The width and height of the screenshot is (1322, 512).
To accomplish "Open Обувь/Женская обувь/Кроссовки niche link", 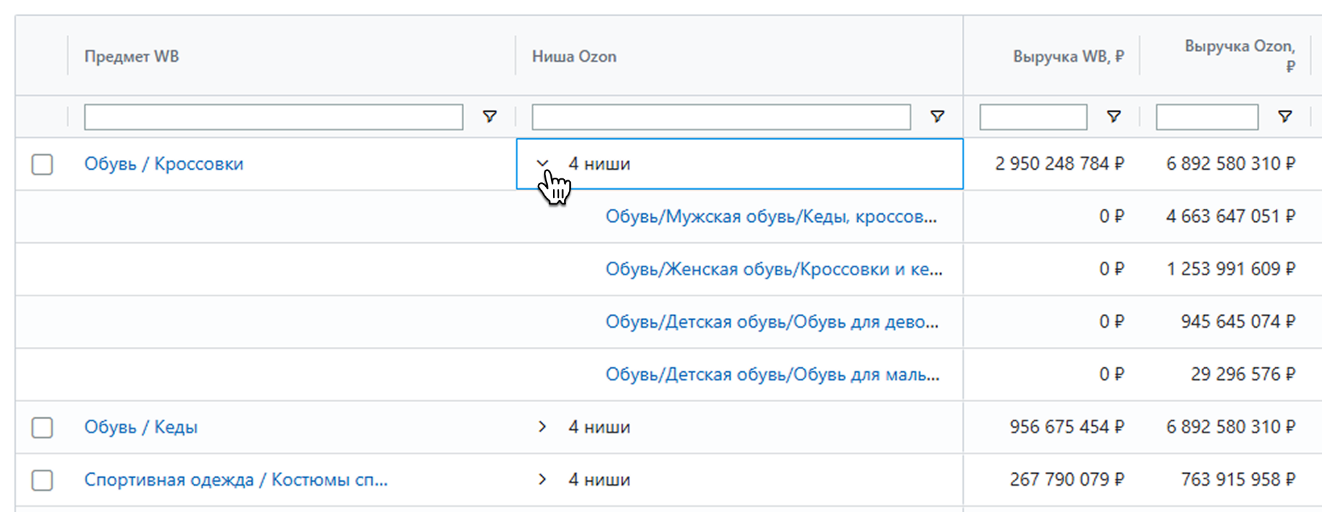I will (x=774, y=269).
